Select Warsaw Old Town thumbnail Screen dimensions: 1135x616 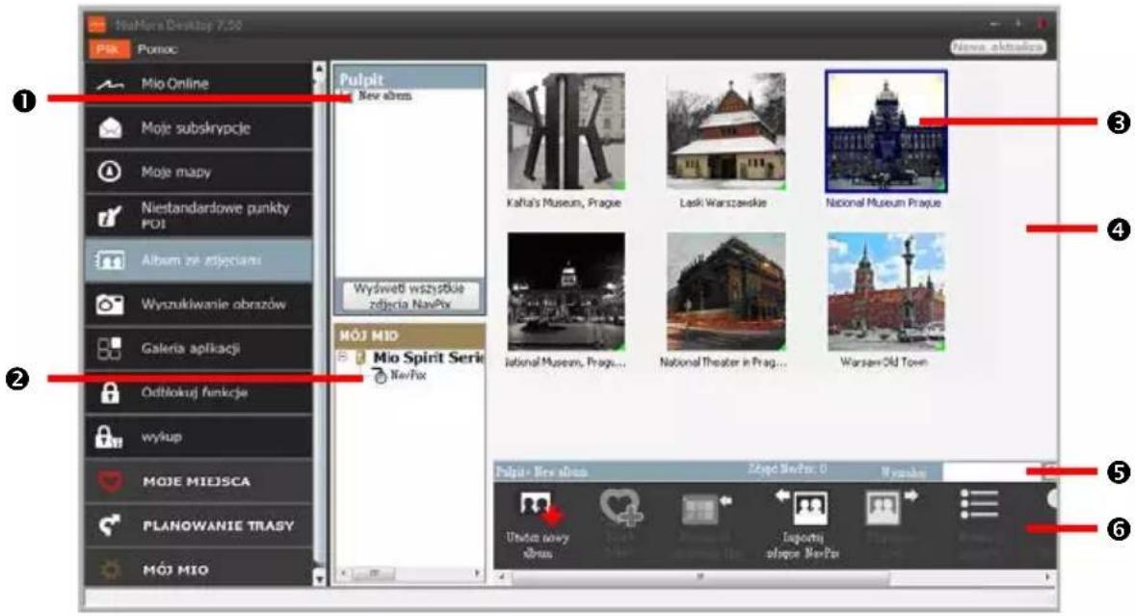[x=886, y=292]
